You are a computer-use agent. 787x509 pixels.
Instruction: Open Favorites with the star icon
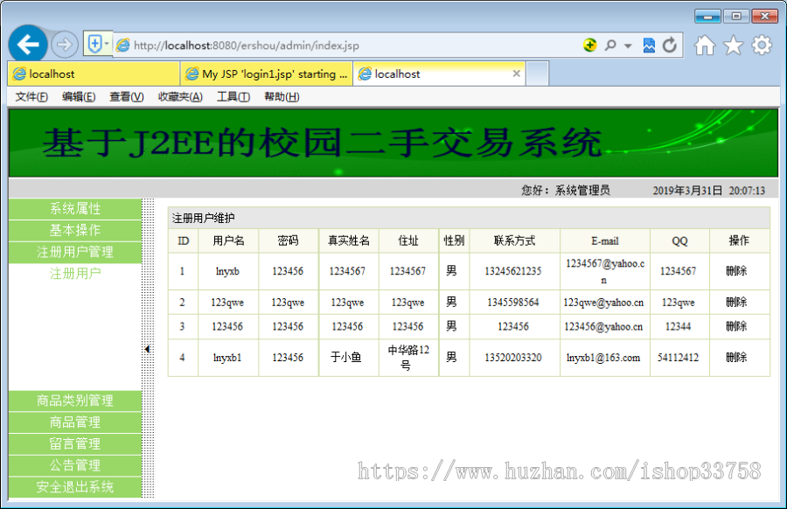click(733, 44)
